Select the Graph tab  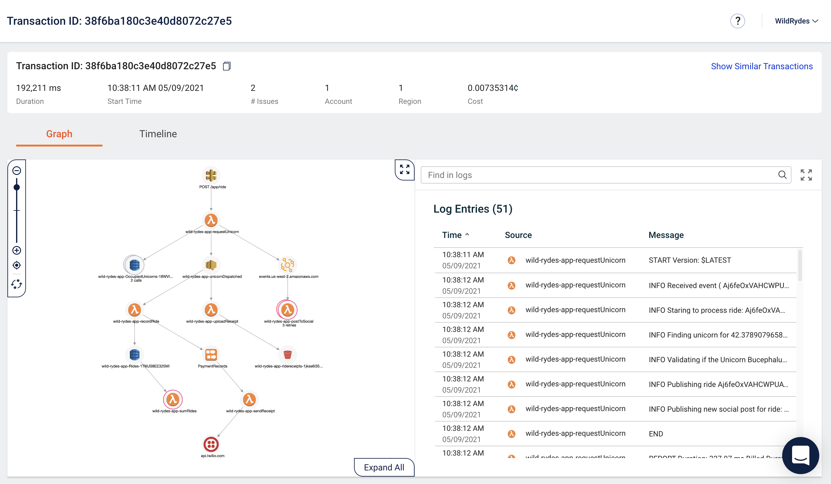pos(59,134)
